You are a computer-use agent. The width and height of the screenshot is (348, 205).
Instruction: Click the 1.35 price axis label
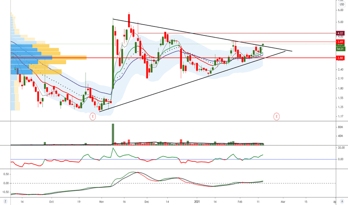pyautogui.click(x=341, y=107)
